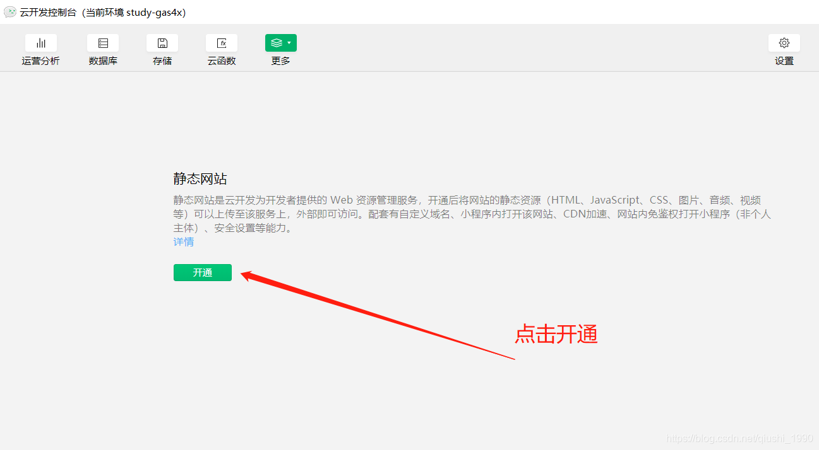Viewport: 819px width, 450px height.
Task: Click the 静态网站 heading
Action: pyautogui.click(x=200, y=178)
